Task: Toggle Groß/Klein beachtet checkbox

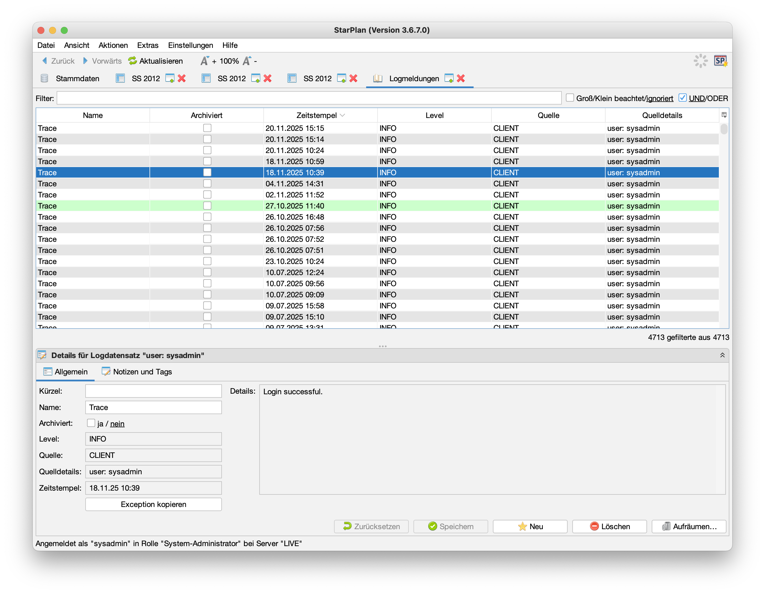Action: (570, 98)
